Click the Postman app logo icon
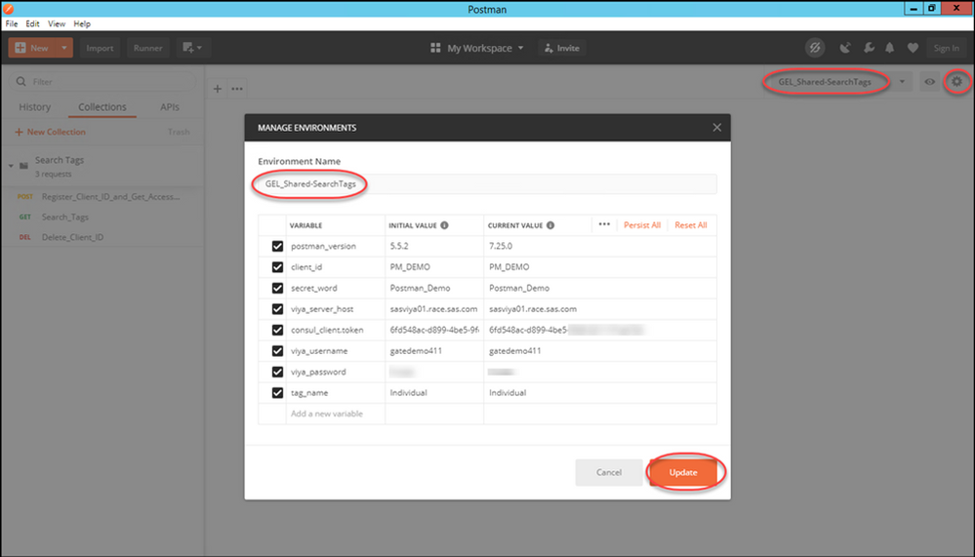The image size is (975, 557). point(8,9)
